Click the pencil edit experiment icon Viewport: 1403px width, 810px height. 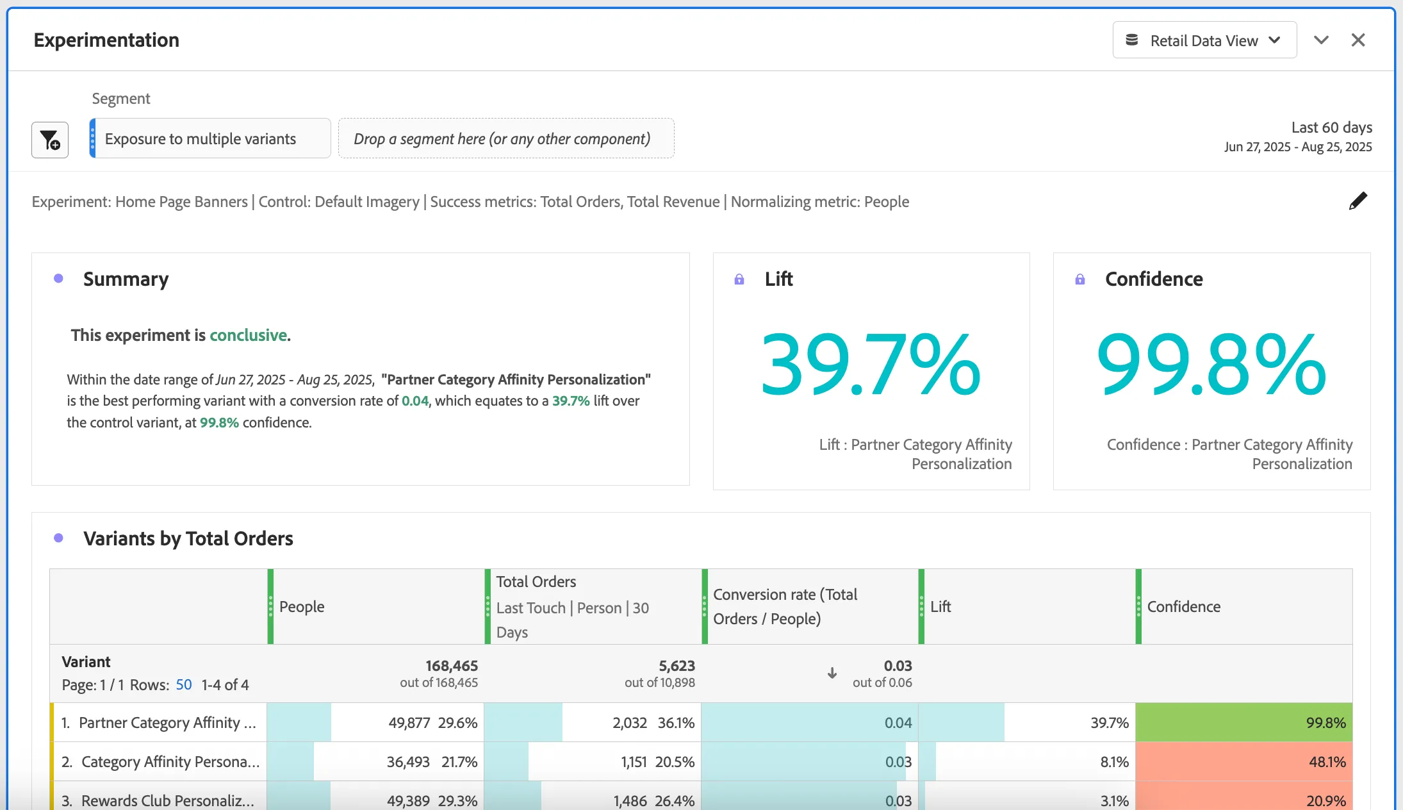1358,201
